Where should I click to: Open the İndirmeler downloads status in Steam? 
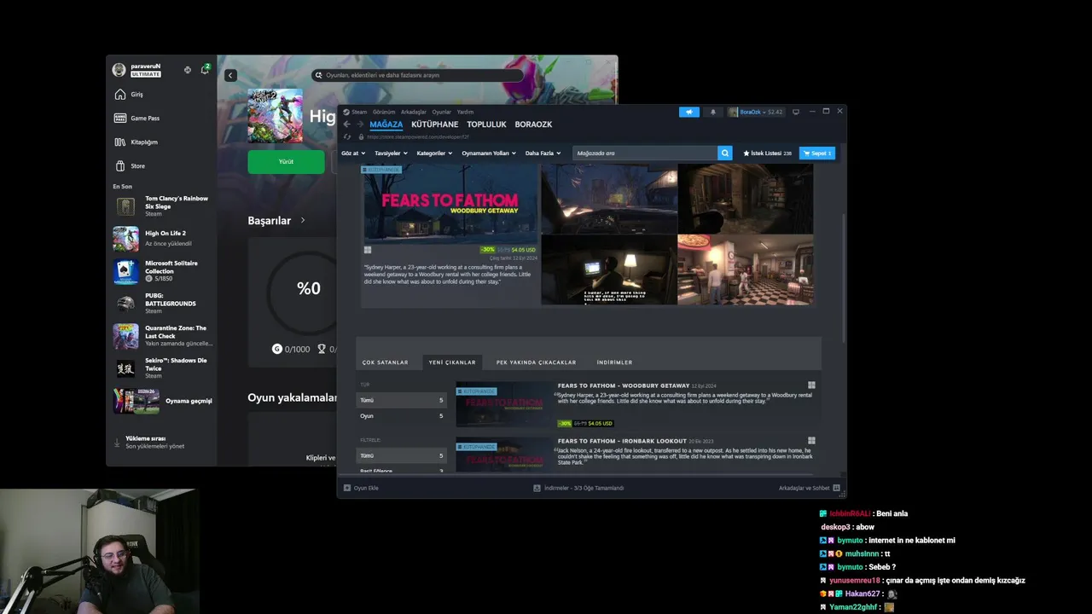click(578, 488)
